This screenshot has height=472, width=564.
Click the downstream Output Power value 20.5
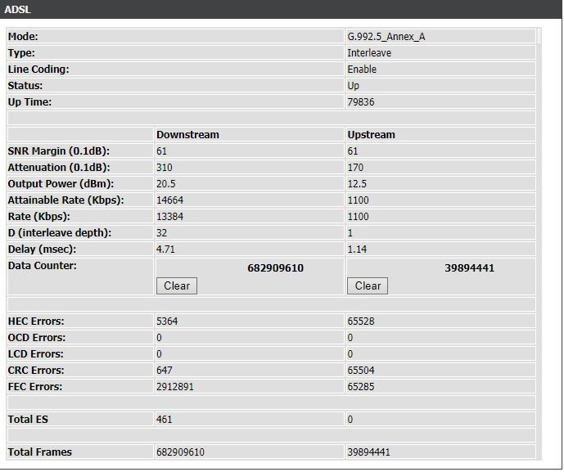(166, 184)
